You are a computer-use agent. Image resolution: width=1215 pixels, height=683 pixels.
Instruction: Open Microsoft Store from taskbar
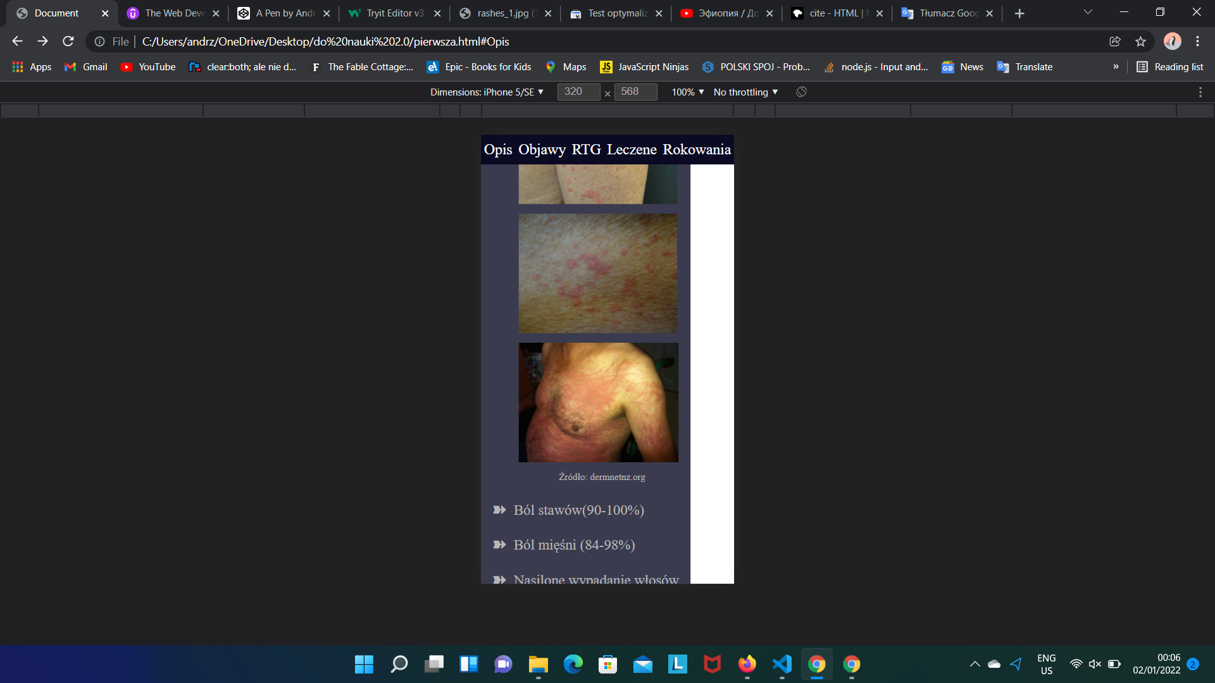(x=608, y=664)
